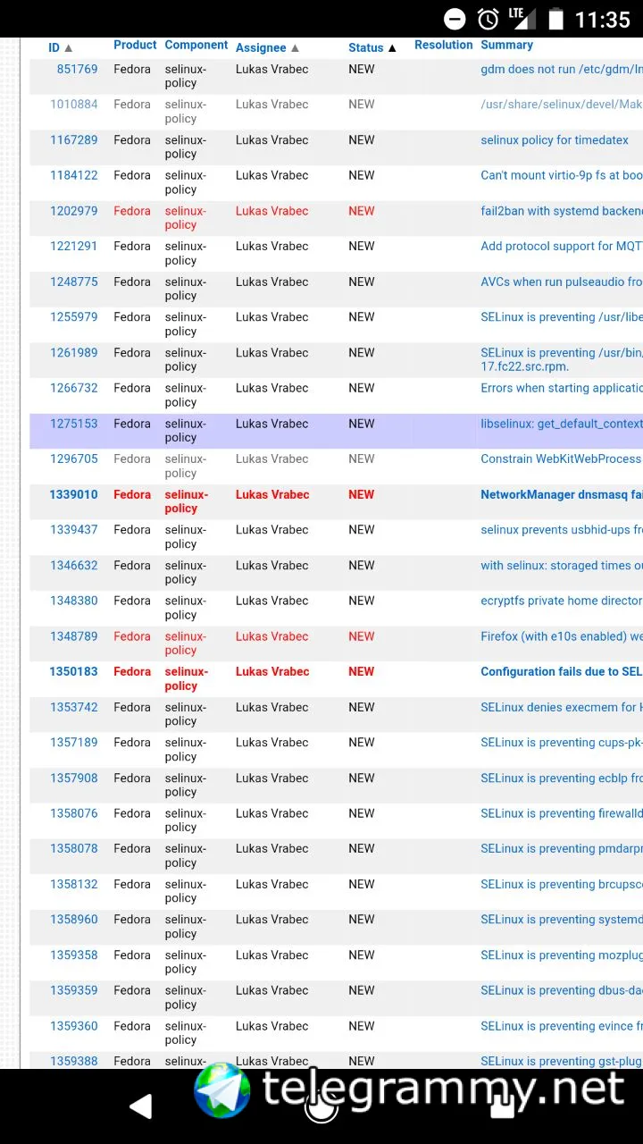
Task: Open bug 1358076
Action: tap(74, 813)
